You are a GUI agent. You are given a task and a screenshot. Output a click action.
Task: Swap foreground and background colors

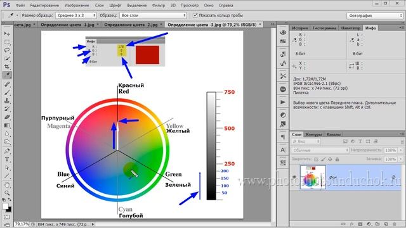tap(10, 200)
